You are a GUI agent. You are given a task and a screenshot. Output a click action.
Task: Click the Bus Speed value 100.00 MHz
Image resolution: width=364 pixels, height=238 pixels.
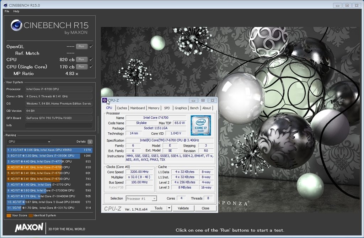[x=139, y=182]
